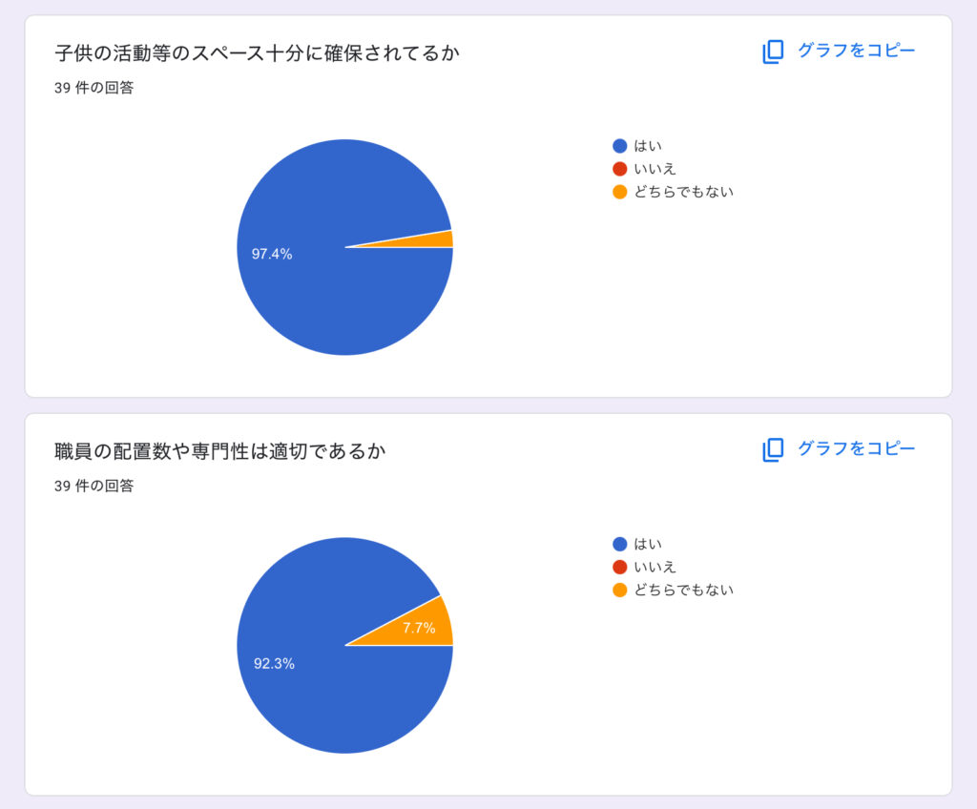
Task: Click the title 職員の配置数や専門性は適切であるか
Action: click(x=219, y=451)
